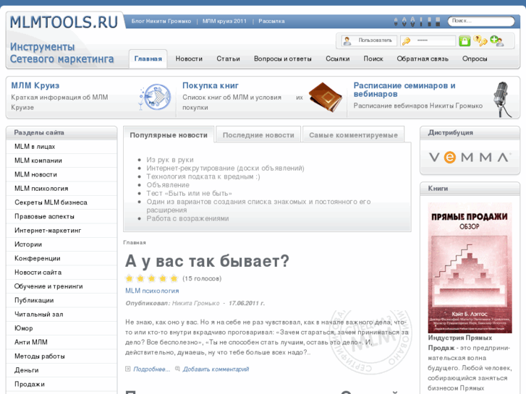The width and height of the screenshot is (526, 394).
Task: Open Расписание семинаров и вебинаров heading
Action: pos(404,90)
